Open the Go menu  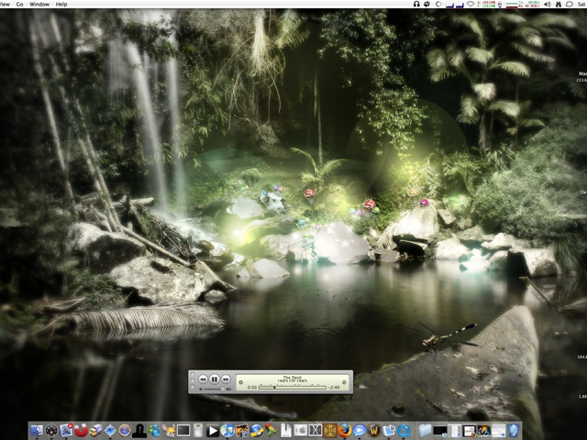click(20, 4)
